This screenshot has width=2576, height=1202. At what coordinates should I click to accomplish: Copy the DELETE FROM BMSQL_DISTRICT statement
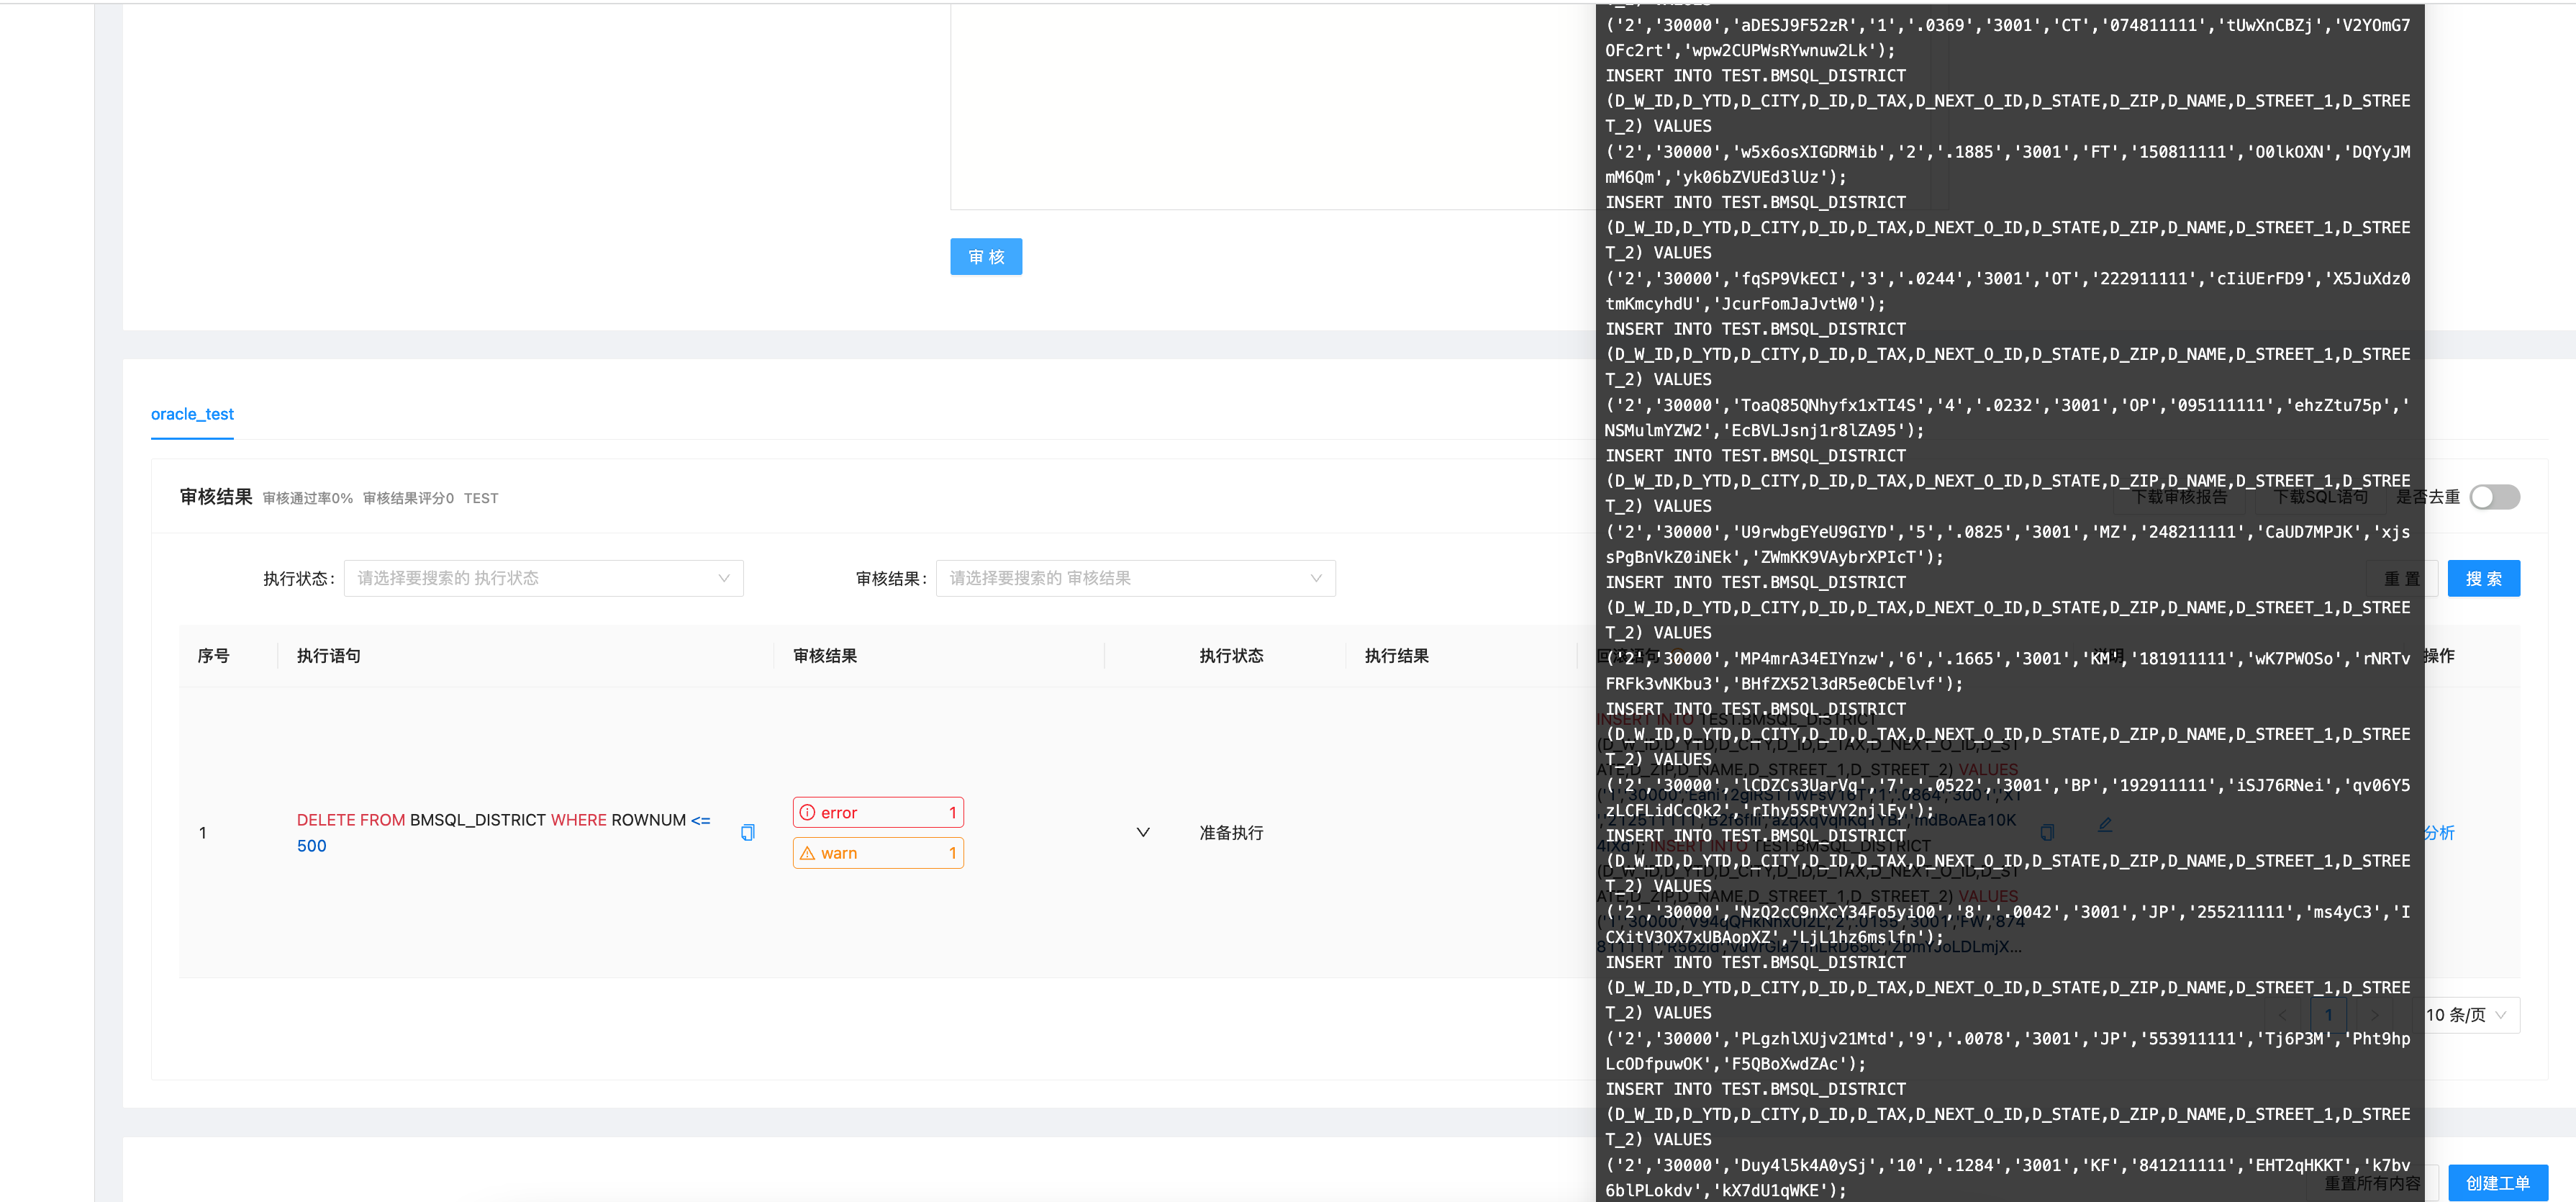(748, 832)
